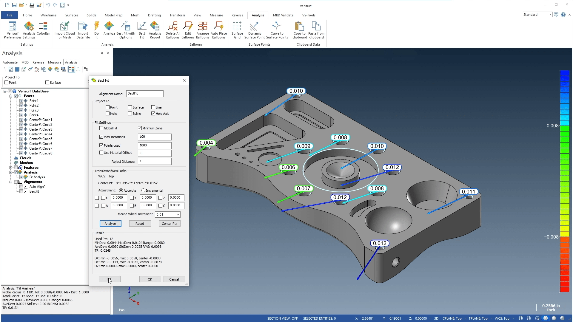Select the Incremental adjustment radio button
The image size is (573, 322).
point(143,190)
